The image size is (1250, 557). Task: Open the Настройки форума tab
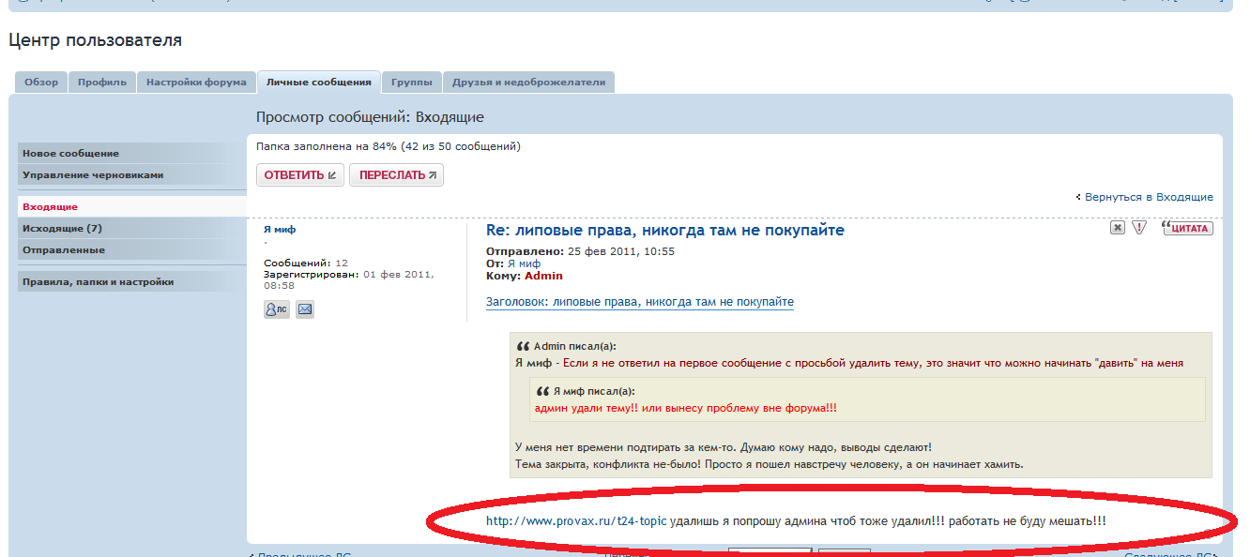196,83
